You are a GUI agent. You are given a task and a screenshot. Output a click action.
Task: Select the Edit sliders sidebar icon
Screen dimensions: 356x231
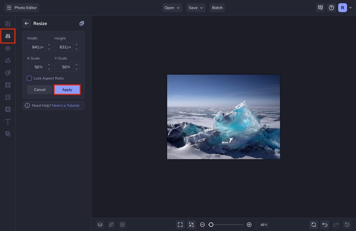[x=8, y=36]
